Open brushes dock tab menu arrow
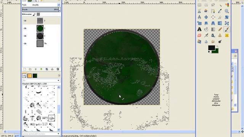This screenshot has width=244, height=137. (59, 75)
